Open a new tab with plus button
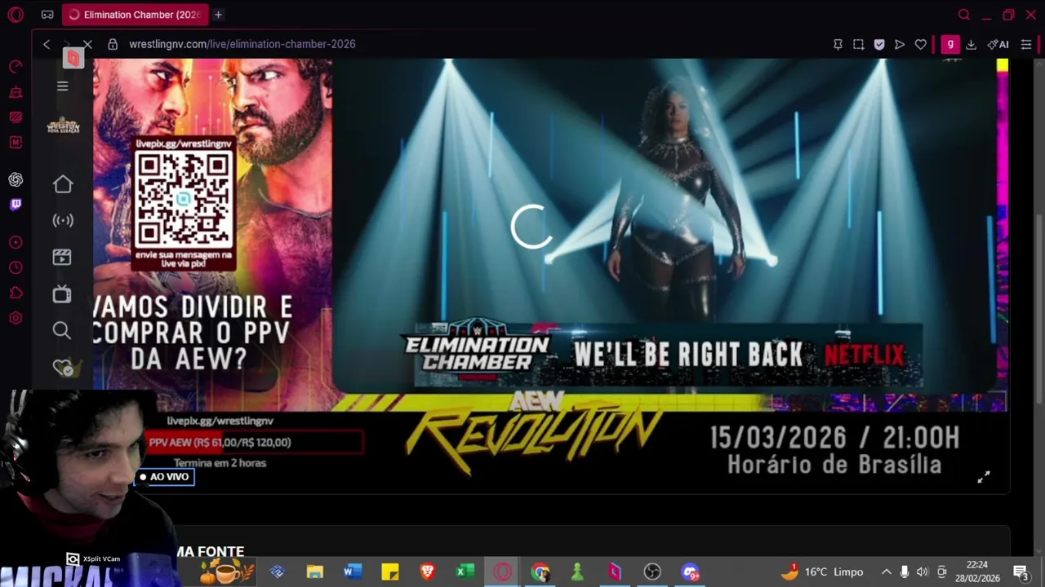The height and width of the screenshot is (587, 1045). pyautogui.click(x=218, y=15)
